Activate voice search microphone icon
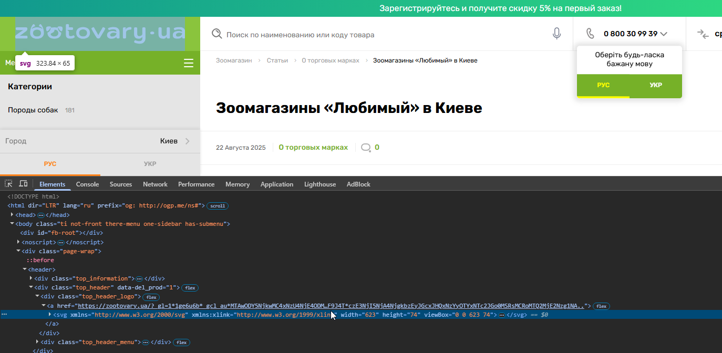 pos(556,34)
